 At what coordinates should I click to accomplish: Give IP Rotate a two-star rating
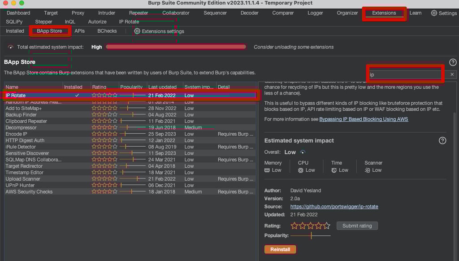coord(303,226)
